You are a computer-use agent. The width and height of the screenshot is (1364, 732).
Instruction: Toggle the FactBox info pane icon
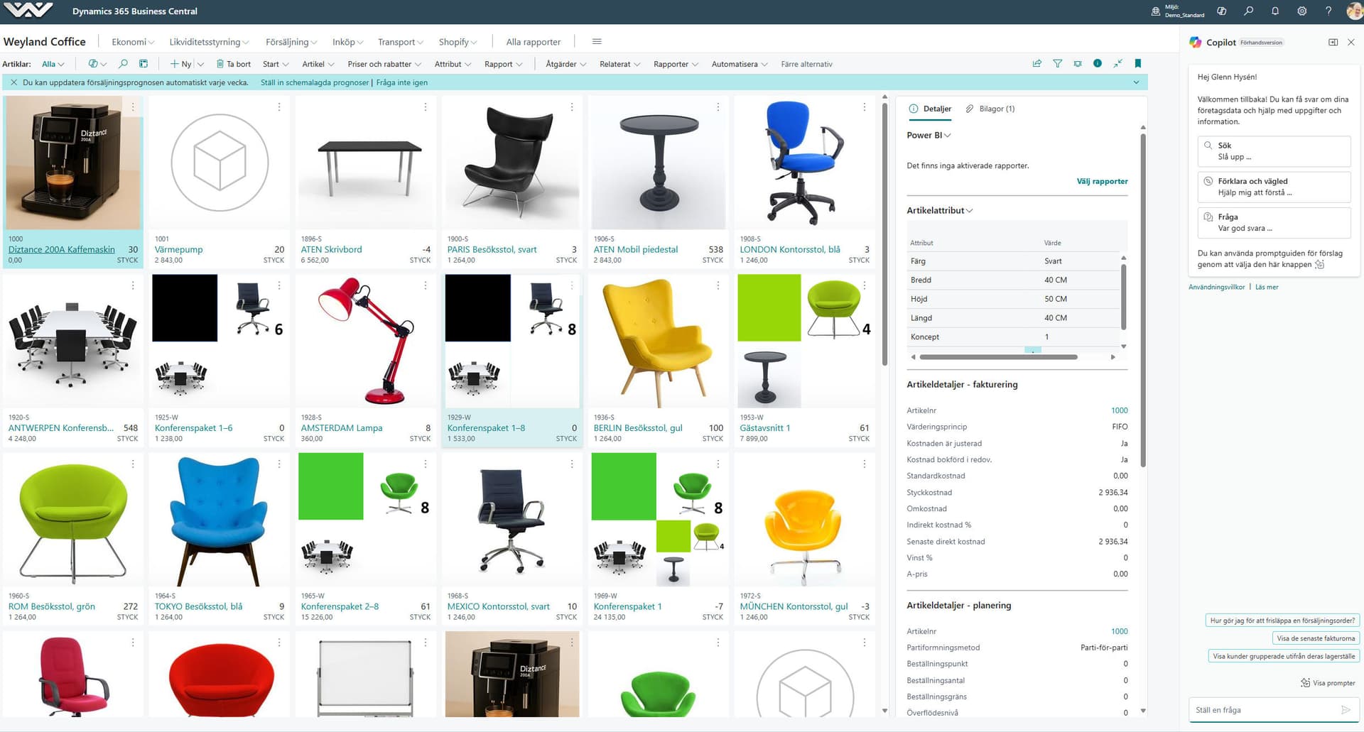click(1098, 64)
